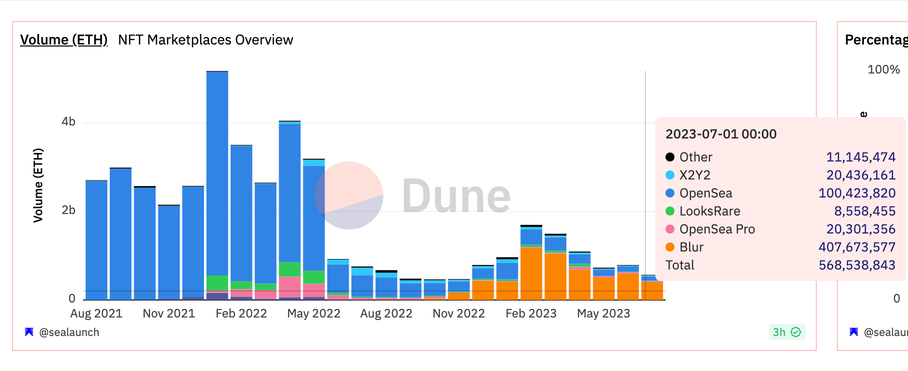Click the '2023-07-01 00:00' tooltip date

(721, 134)
